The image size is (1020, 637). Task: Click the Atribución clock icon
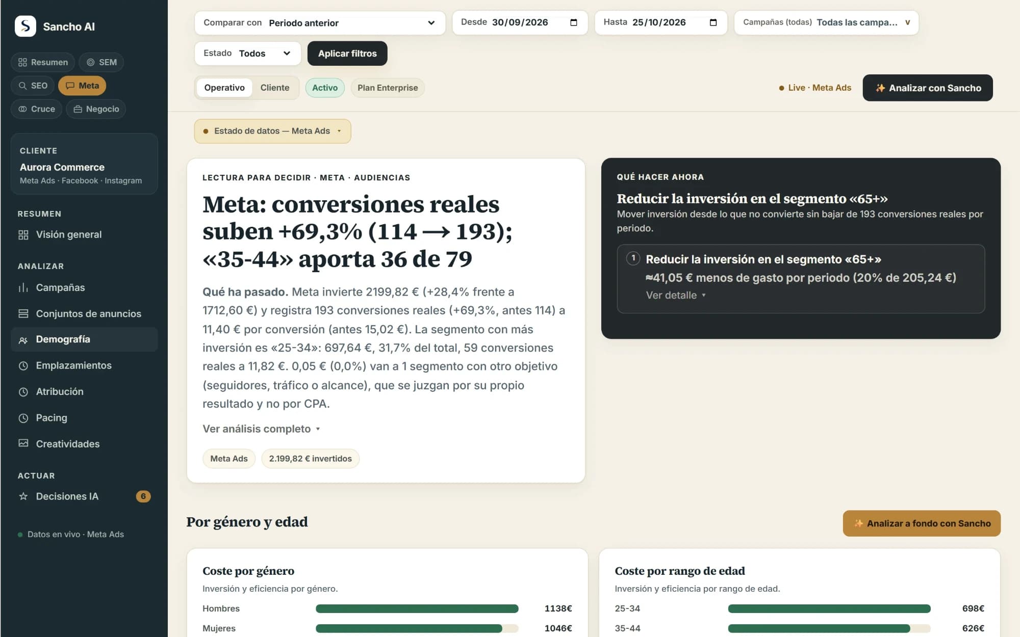pyautogui.click(x=23, y=392)
